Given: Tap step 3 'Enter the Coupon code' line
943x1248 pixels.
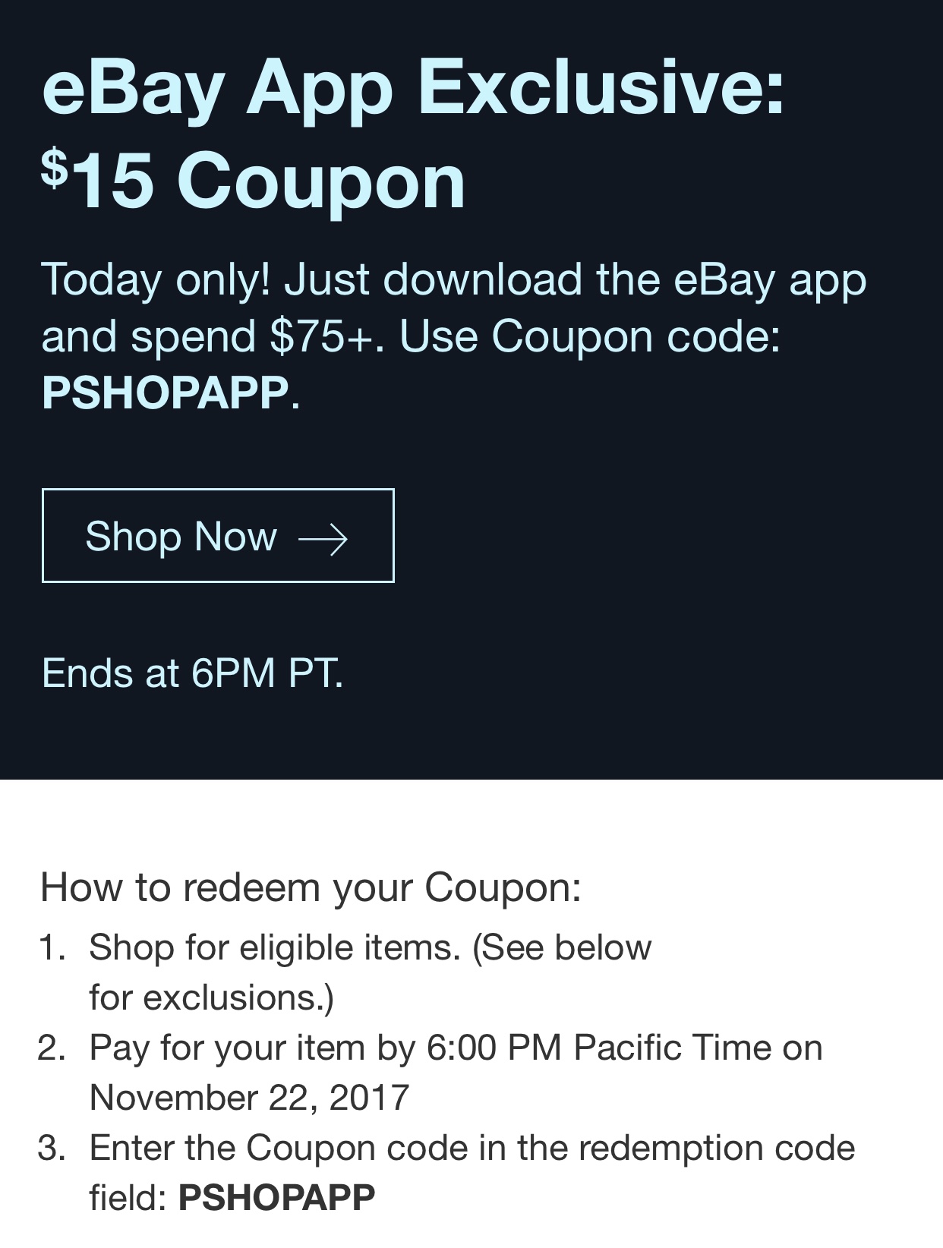Looking at the screenshot, I should pos(471,1148).
